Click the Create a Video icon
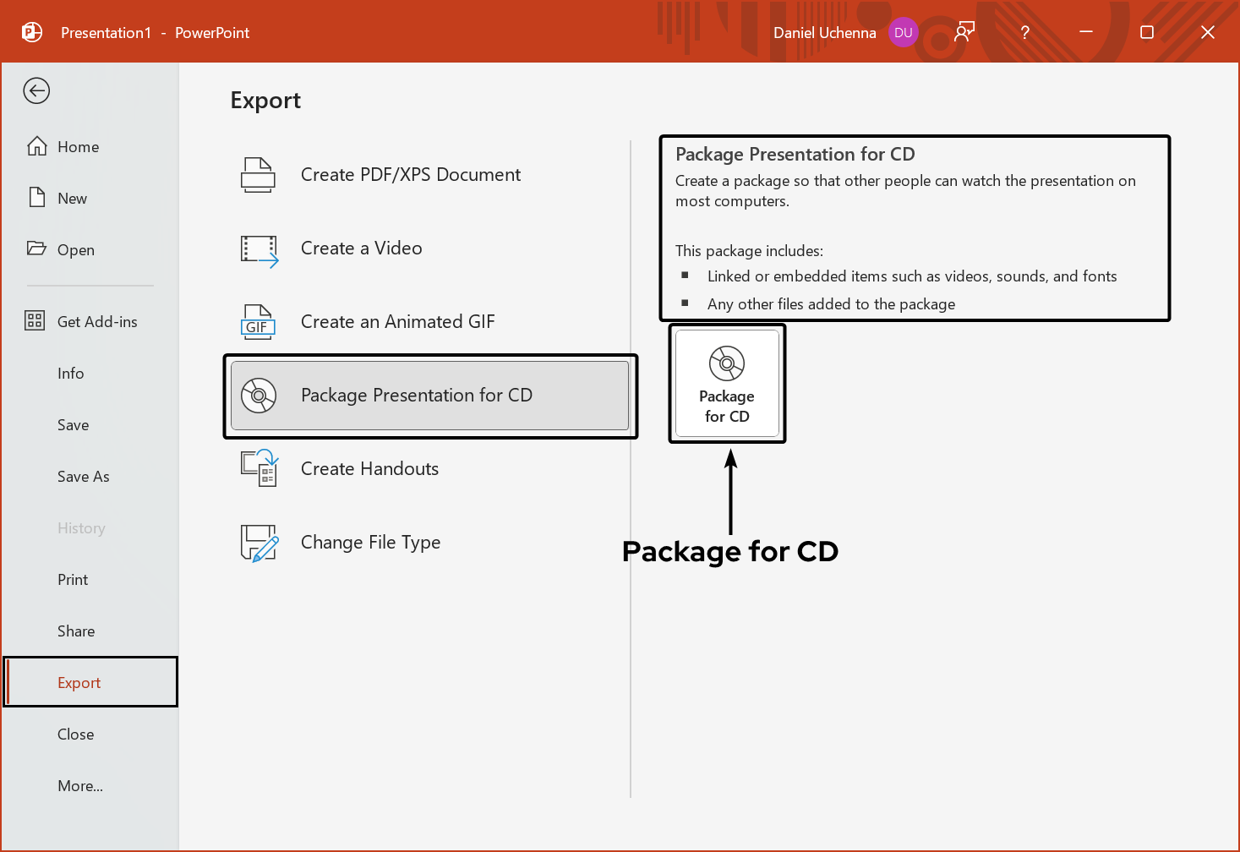Screen dimensions: 1240x852 (259, 248)
